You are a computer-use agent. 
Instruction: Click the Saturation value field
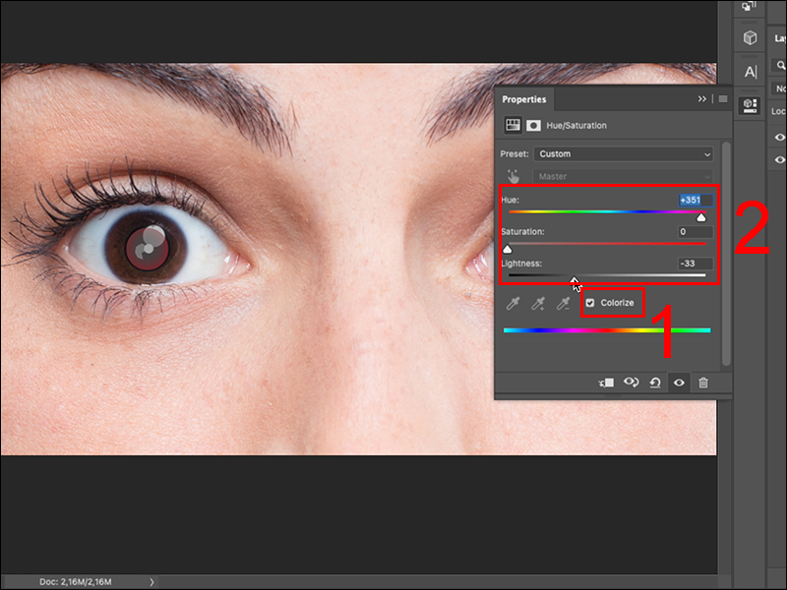pos(696,231)
